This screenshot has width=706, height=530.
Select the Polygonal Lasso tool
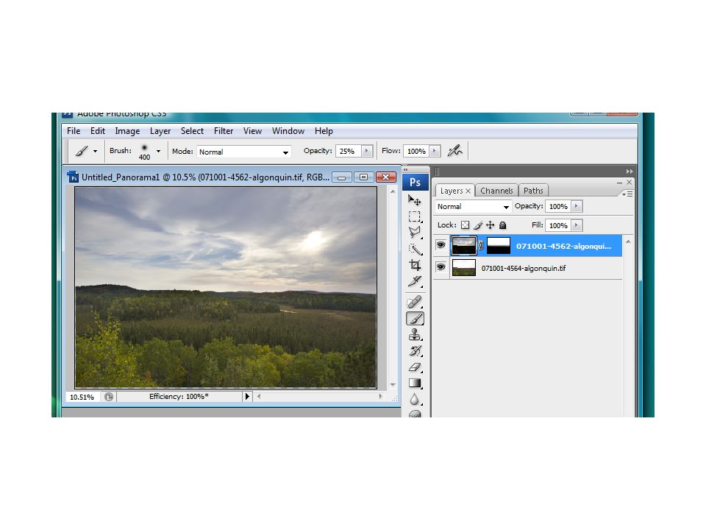click(414, 233)
